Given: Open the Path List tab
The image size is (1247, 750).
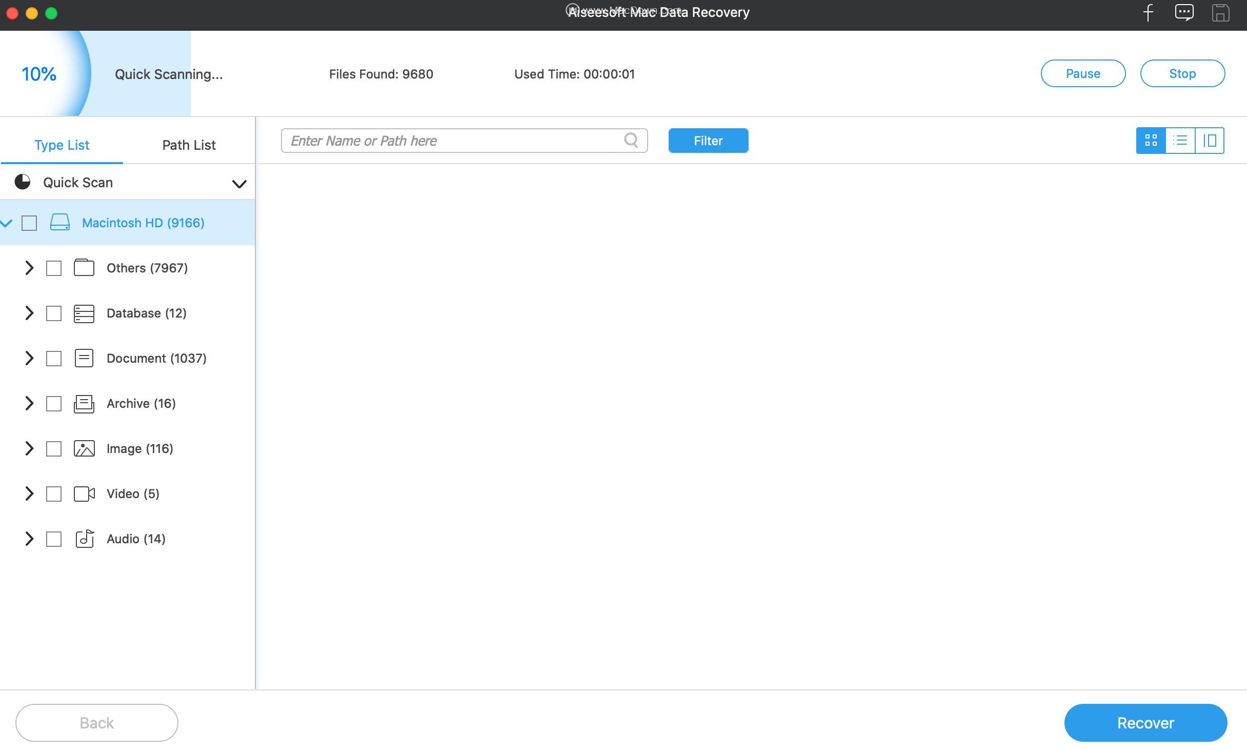Looking at the screenshot, I should click(189, 145).
